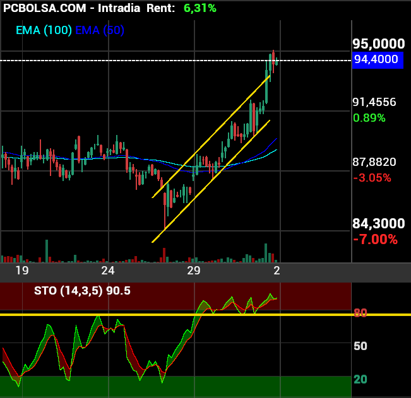Select the 91,4556 price level label
This screenshot has width=411, height=398.
(x=374, y=102)
